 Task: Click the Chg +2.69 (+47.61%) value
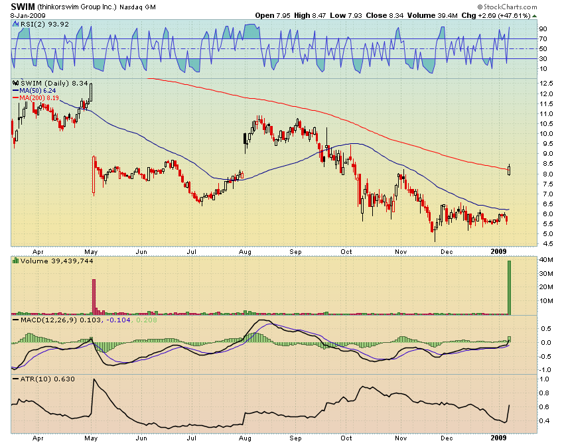point(496,15)
